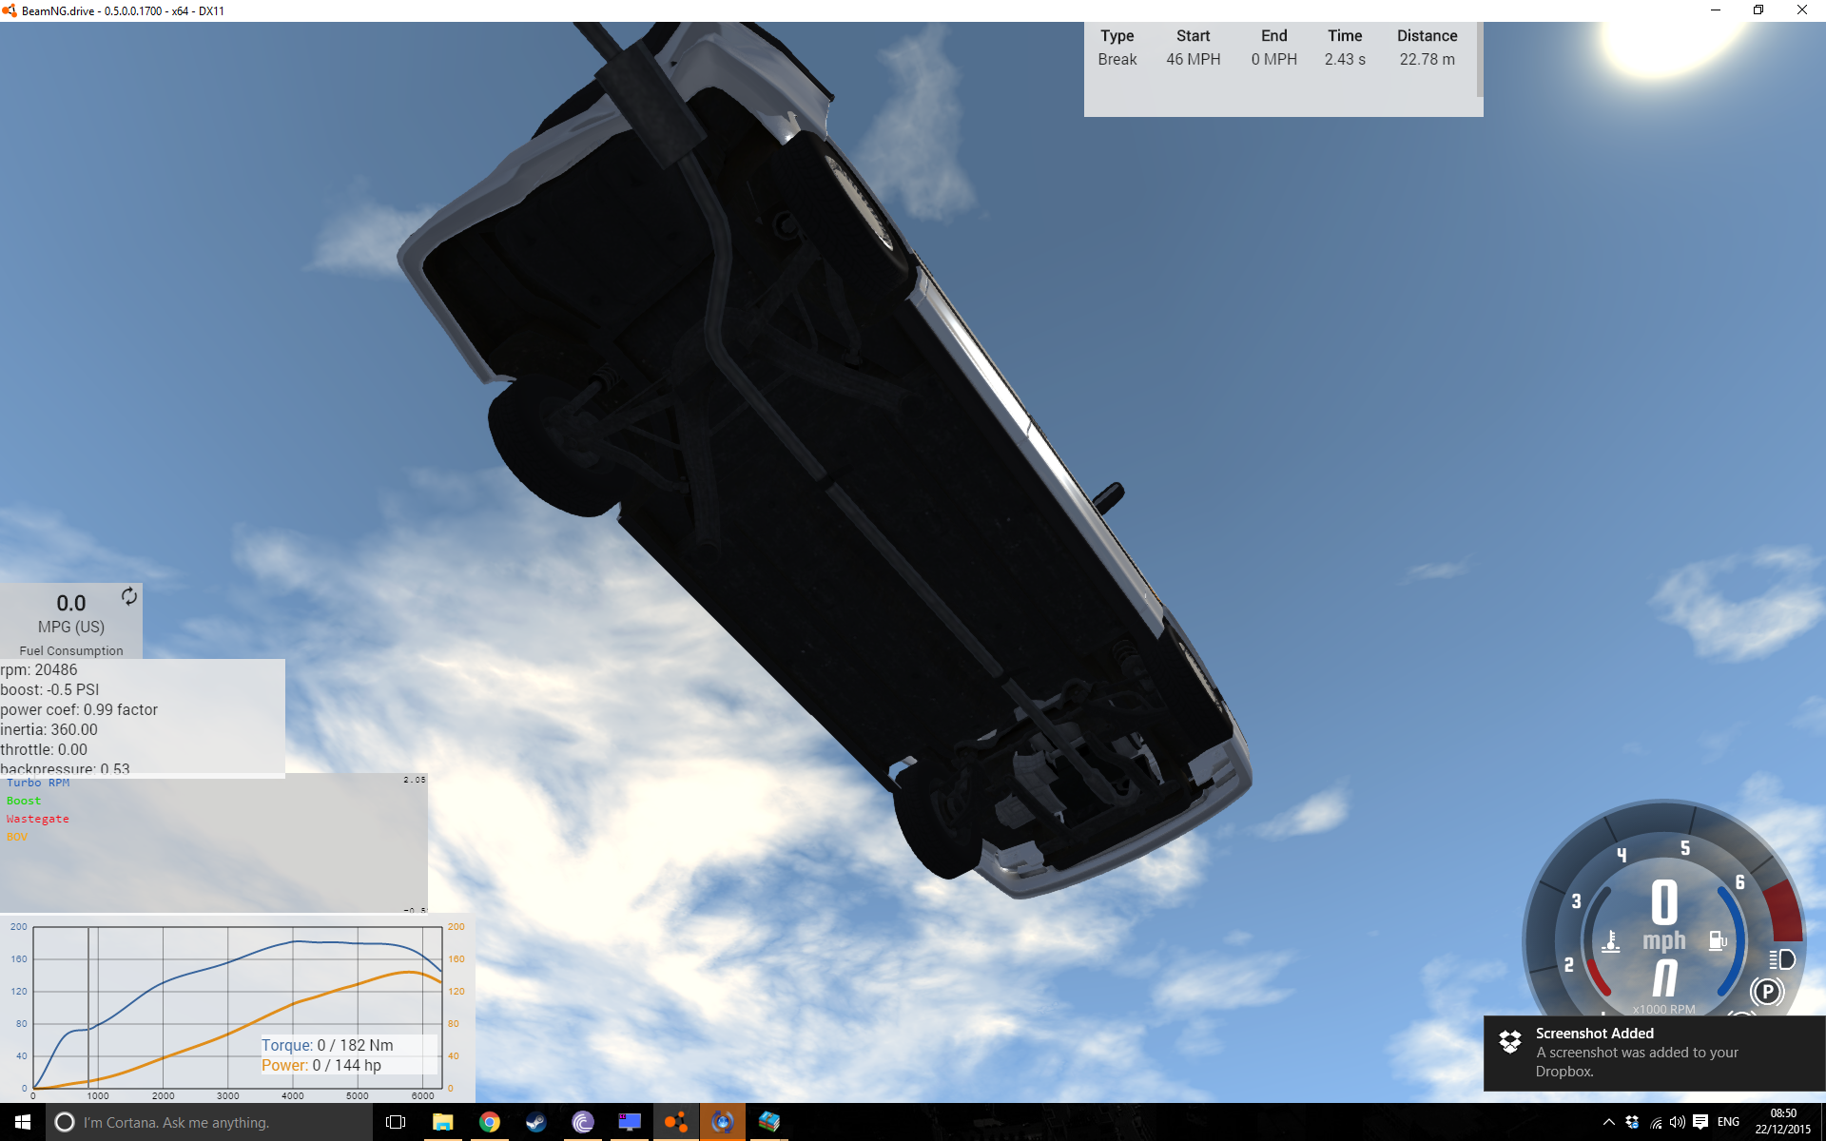Launch Steam from the taskbar
Viewport: 1826px width, 1141px height.
[x=536, y=1122]
